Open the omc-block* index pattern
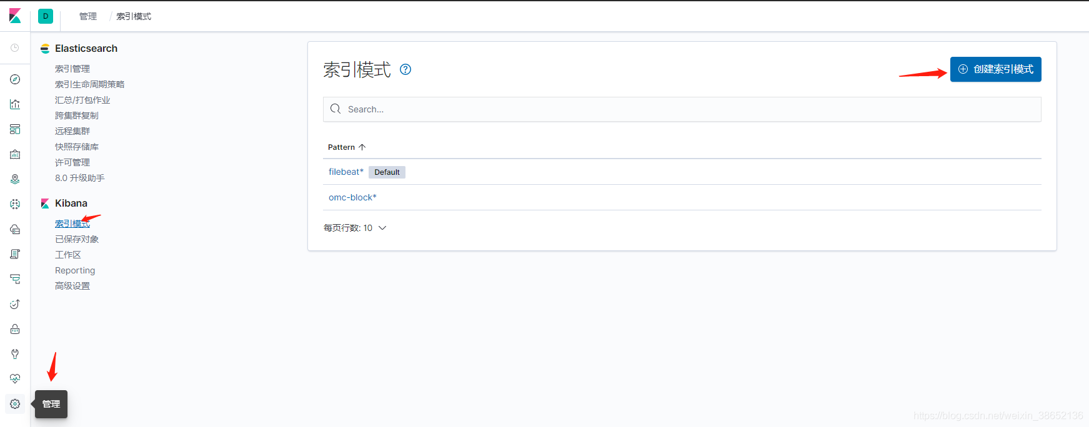Image resolution: width=1089 pixels, height=427 pixels. click(352, 197)
